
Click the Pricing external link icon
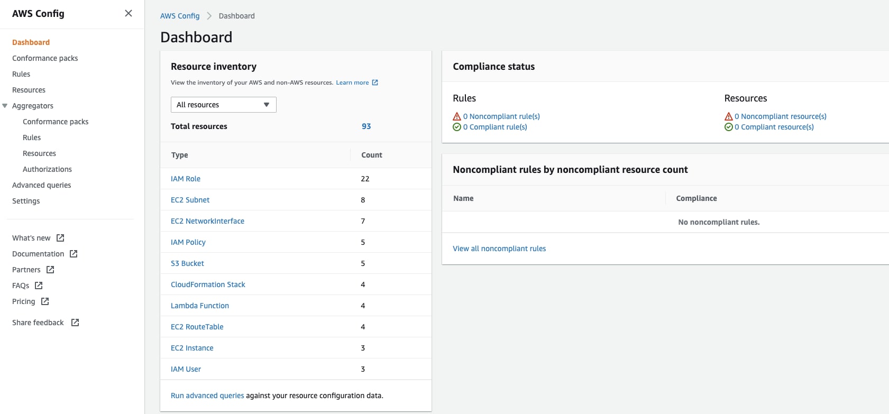[x=45, y=301]
